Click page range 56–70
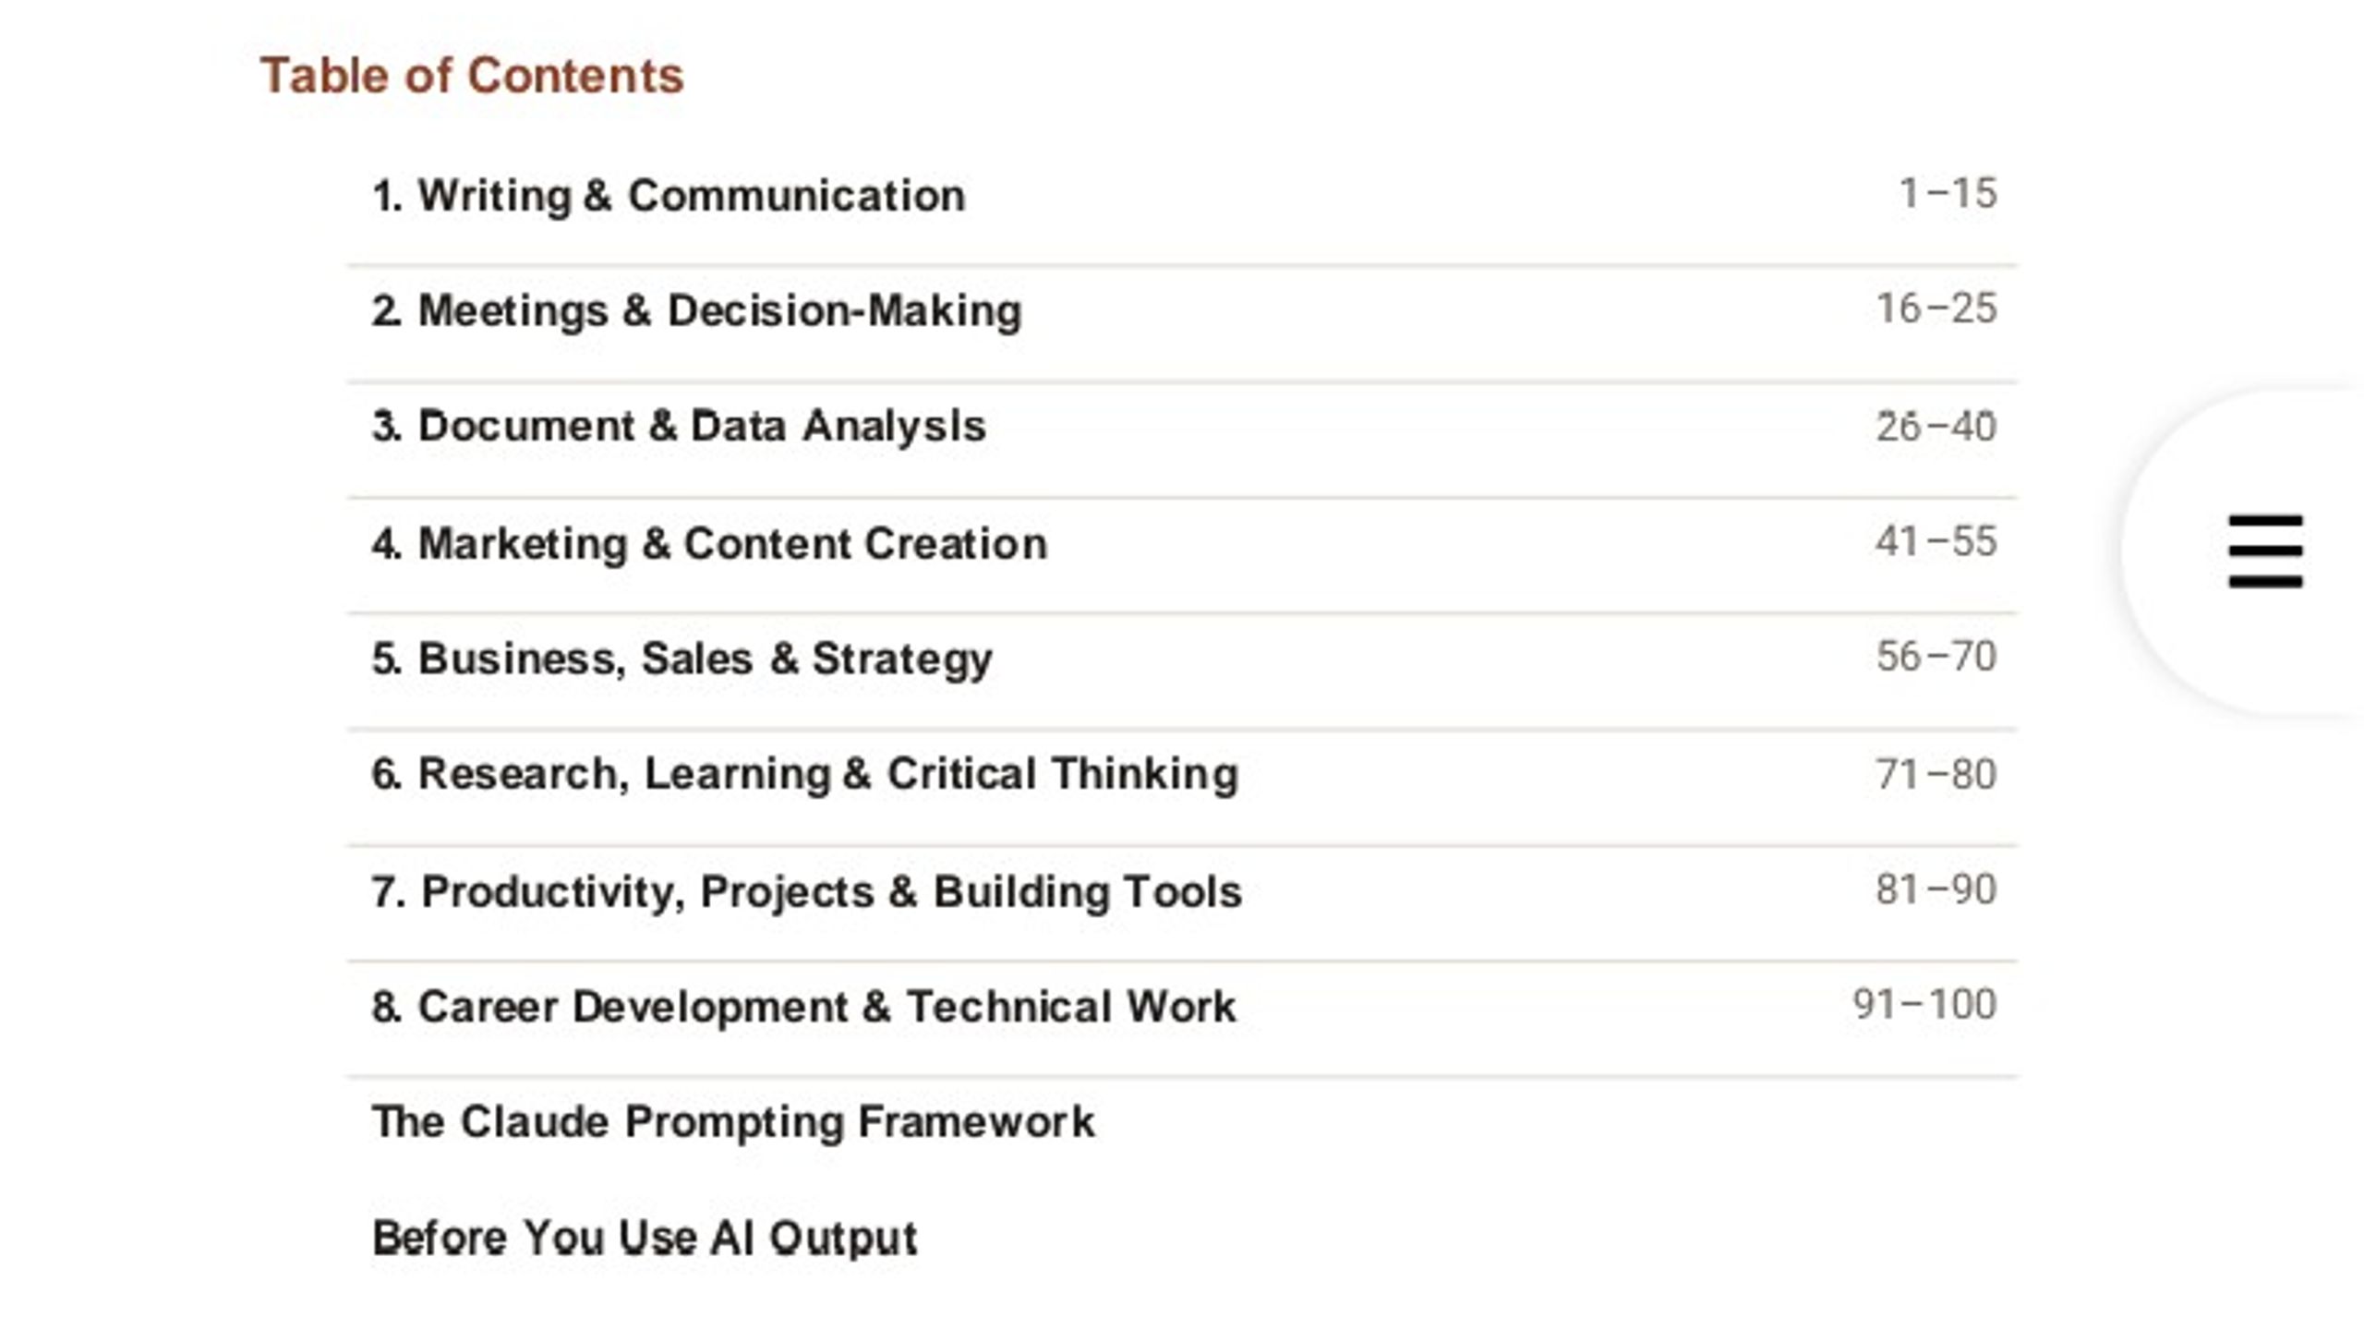 (x=1936, y=657)
